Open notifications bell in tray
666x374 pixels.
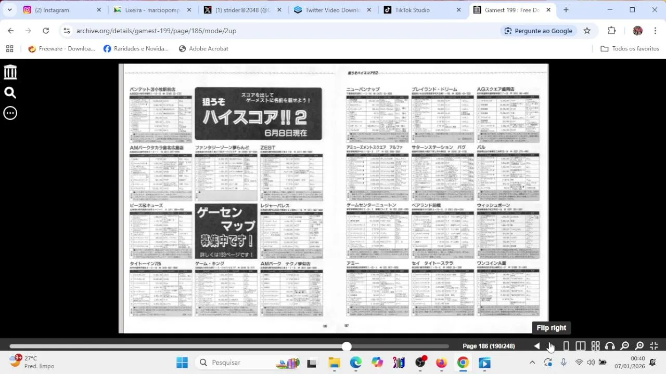tap(652, 363)
